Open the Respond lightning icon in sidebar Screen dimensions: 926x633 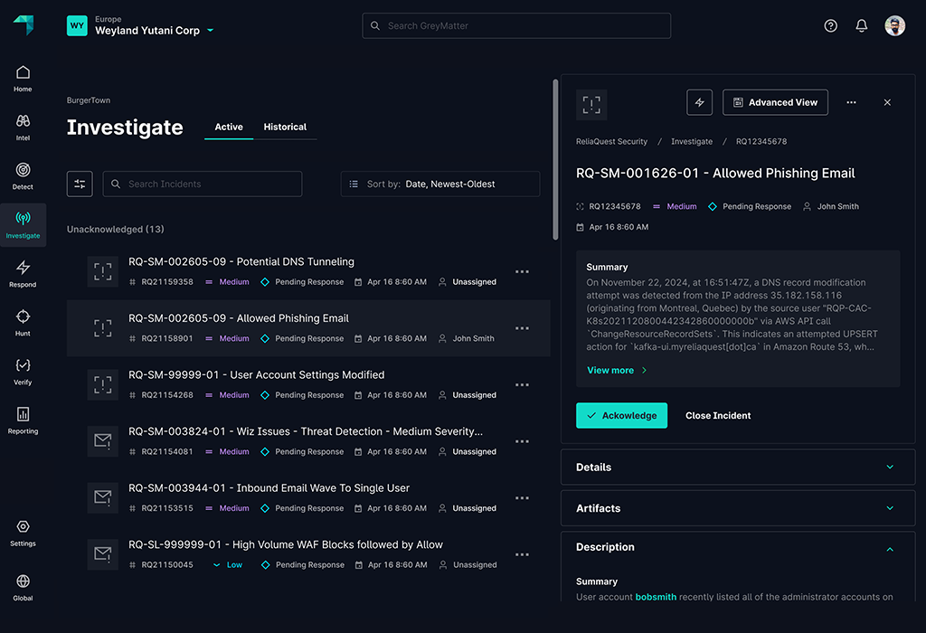pyautogui.click(x=23, y=273)
